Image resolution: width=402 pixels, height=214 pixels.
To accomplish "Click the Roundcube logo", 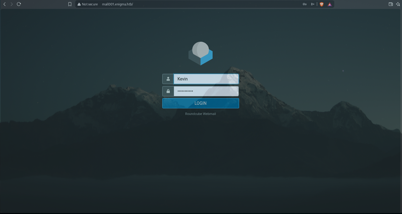I will click(x=201, y=53).
